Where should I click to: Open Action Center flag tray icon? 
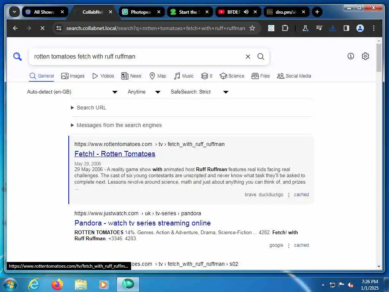(342, 285)
